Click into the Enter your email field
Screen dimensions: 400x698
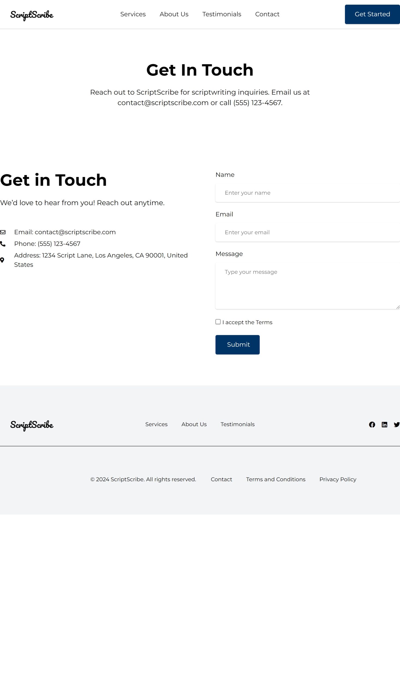tap(307, 233)
